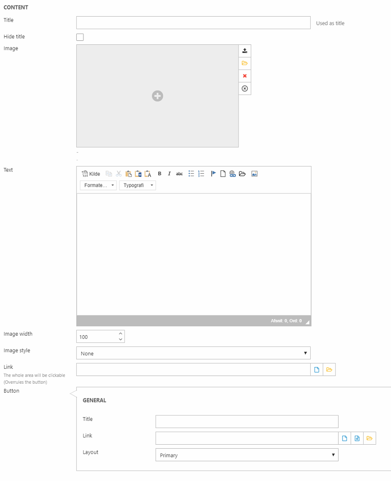Insert a numbered list
The height and width of the screenshot is (481, 391).
tap(201, 174)
